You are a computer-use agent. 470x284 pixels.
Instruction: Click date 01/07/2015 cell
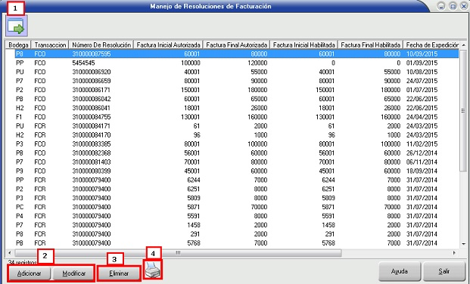422,90
